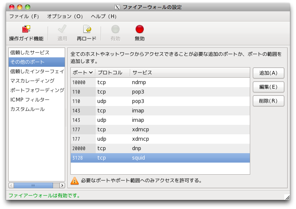Viewport: 296px width, 209px height.
Task: Click the sidebar horizontal scrollbar thumb
Action: tap(33, 185)
